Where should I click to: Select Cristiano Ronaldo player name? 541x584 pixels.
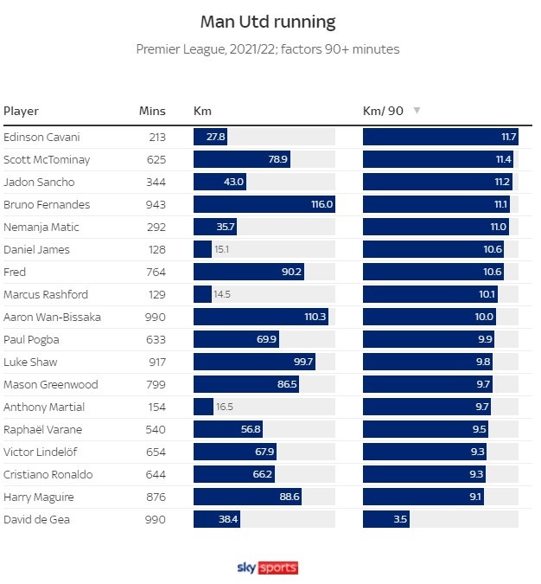click(x=48, y=474)
